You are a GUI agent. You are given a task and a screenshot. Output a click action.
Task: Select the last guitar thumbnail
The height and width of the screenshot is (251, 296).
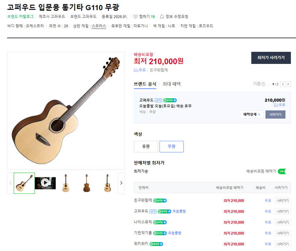point(107,183)
